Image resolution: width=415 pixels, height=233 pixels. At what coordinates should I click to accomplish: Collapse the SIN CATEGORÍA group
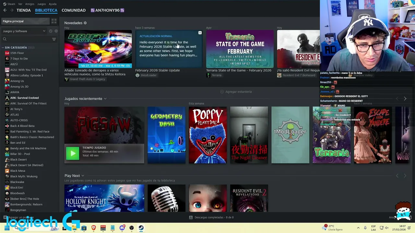(x=3, y=48)
